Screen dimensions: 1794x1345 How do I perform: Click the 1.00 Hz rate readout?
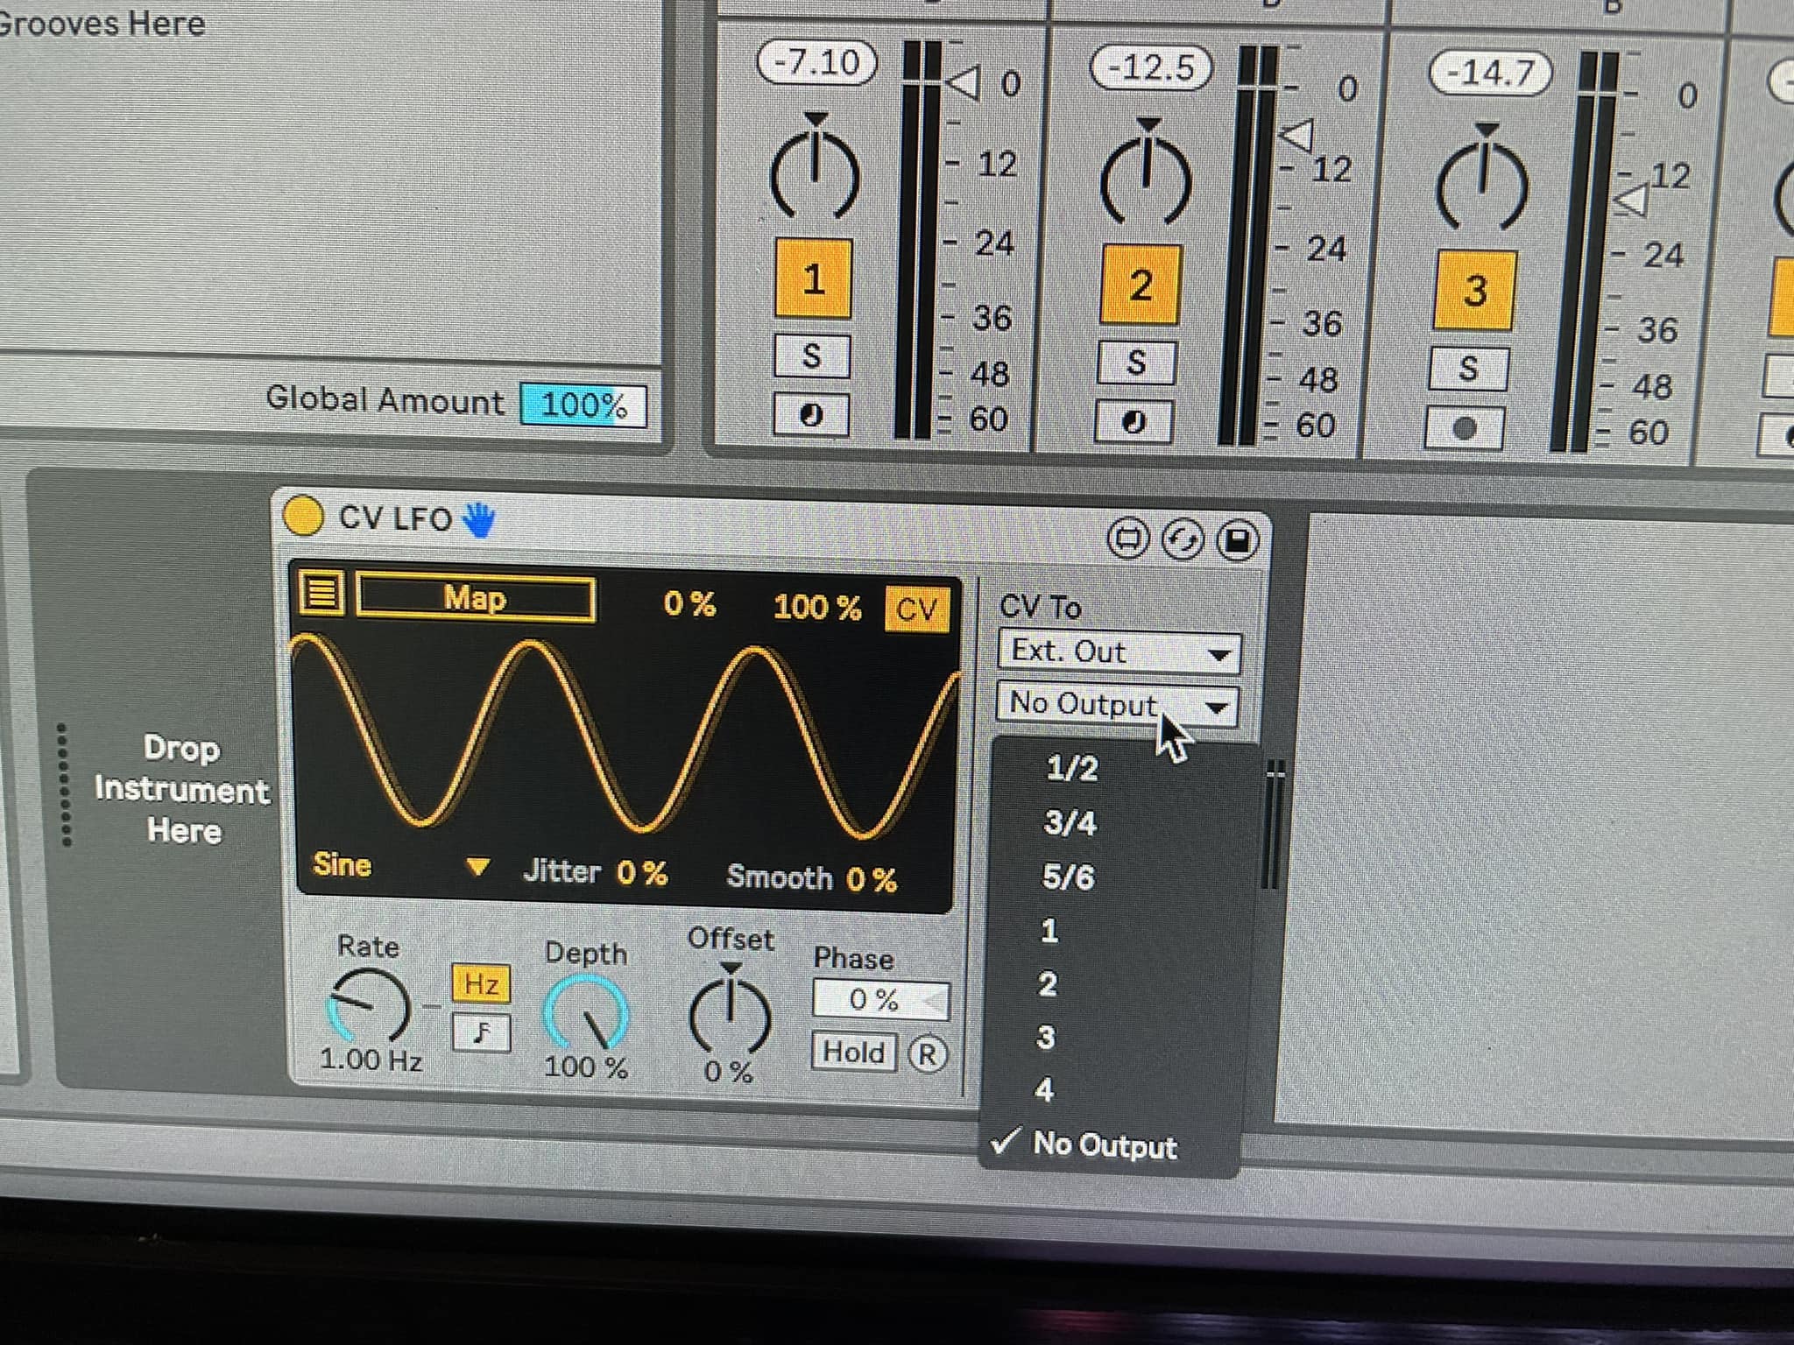371,1060
